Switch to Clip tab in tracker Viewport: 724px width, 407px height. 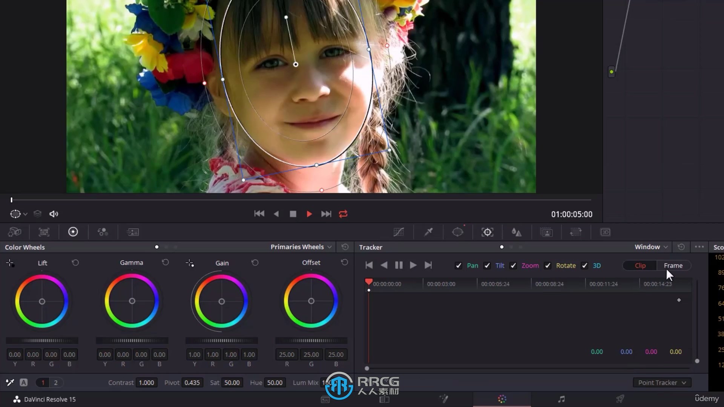tap(640, 265)
